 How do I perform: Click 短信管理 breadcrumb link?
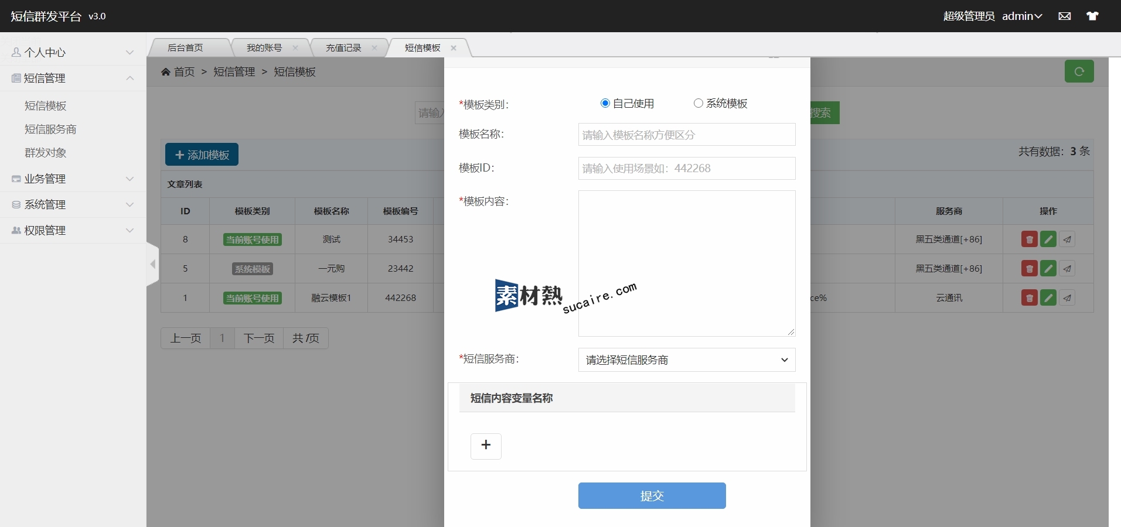[x=234, y=72]
